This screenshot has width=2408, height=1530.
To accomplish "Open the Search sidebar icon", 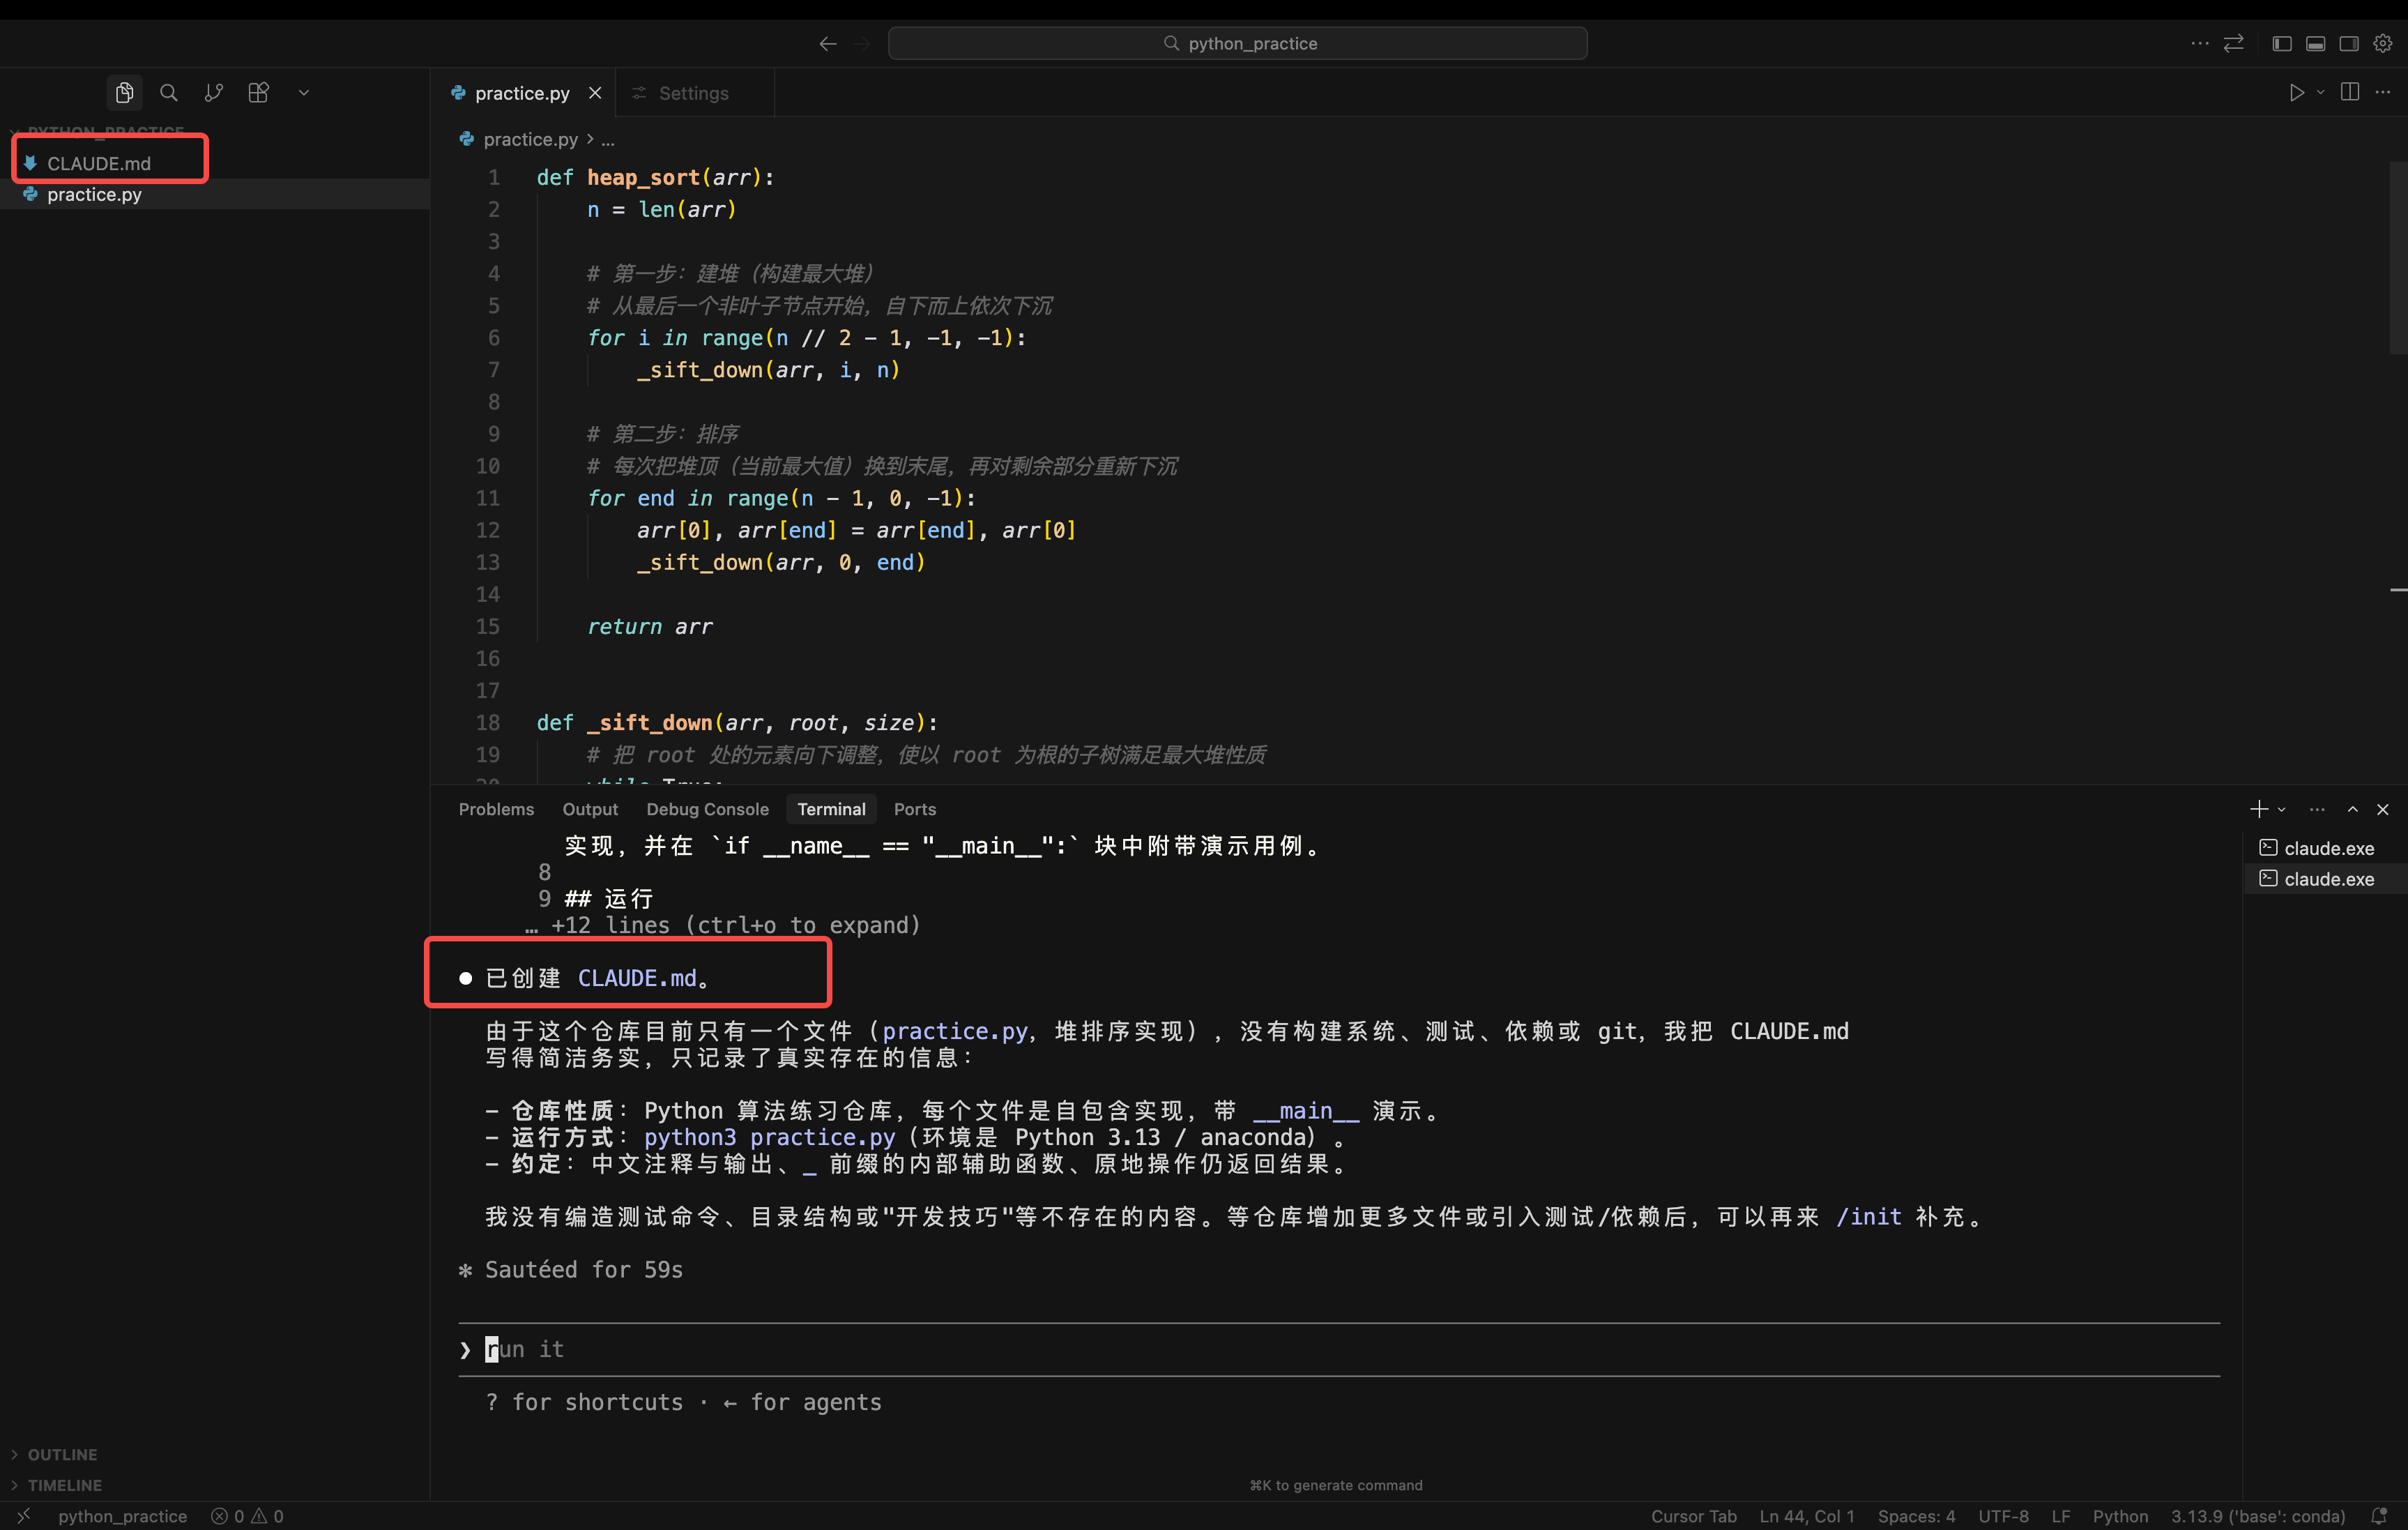I will 169,93.
